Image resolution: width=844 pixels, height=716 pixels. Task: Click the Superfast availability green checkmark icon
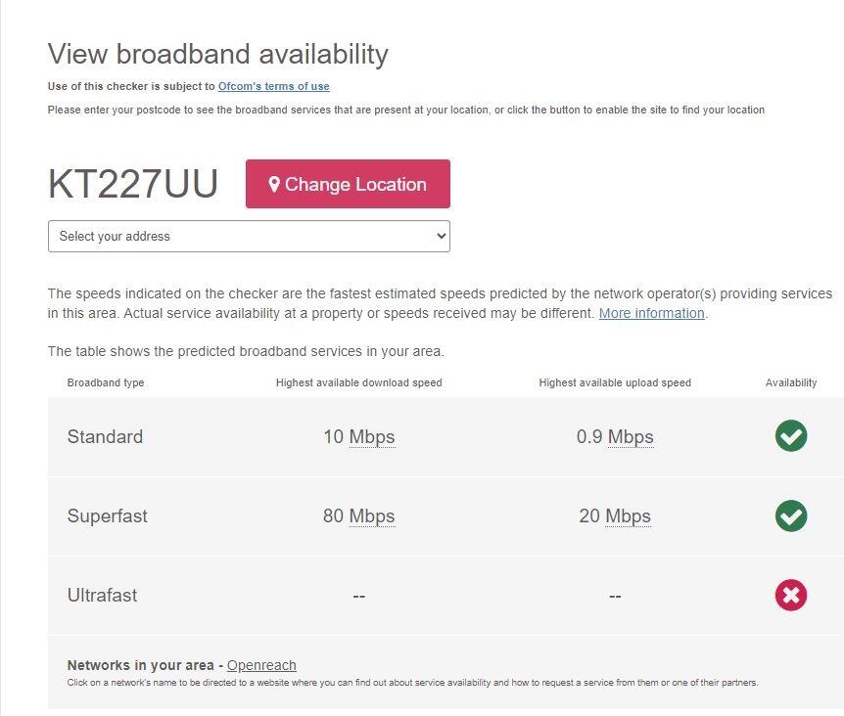coord(790,515)
